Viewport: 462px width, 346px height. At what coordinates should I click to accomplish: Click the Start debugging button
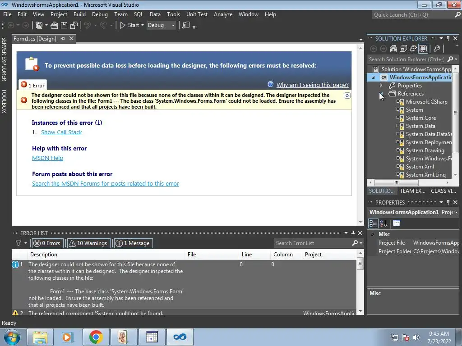tap(129, 25)
